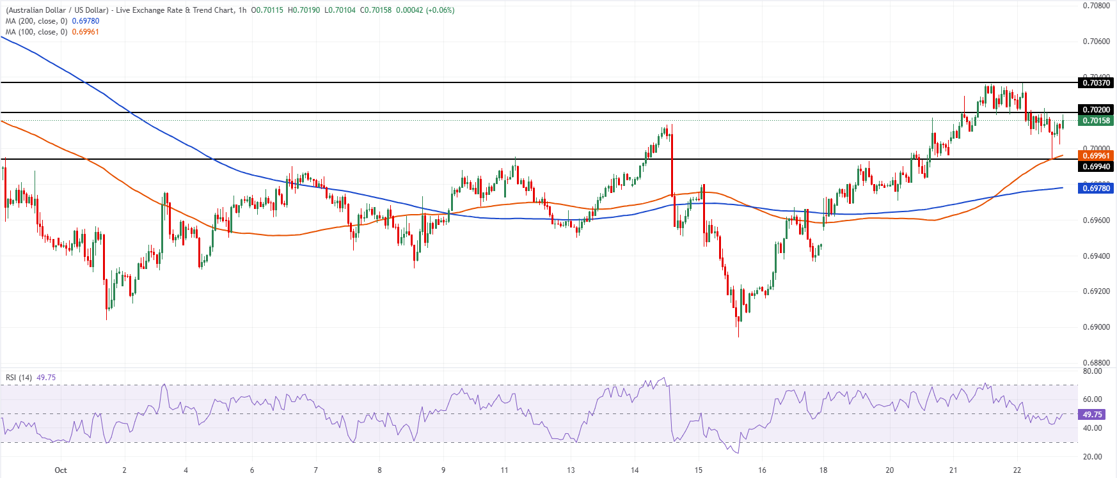1117x478 pixels.
Task: Click the 22 date axis label
Action: pyautogui.click(x=1017, y=470)
